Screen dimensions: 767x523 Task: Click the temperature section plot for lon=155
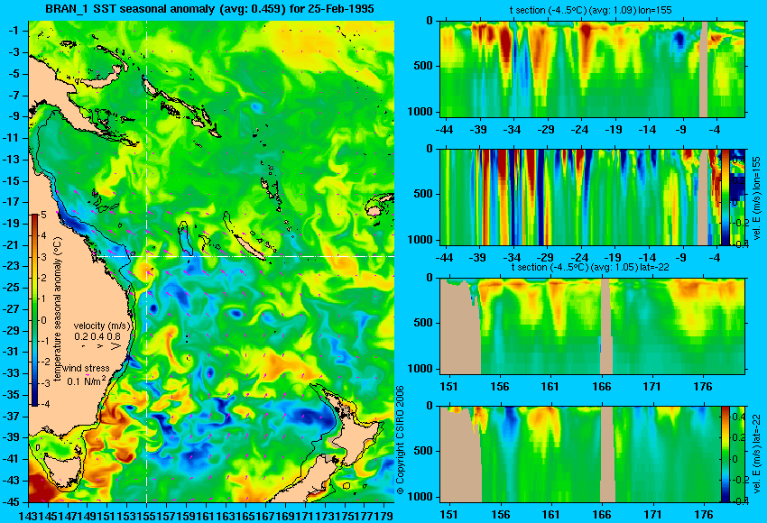pyautogui.click(x=593, y=69)
